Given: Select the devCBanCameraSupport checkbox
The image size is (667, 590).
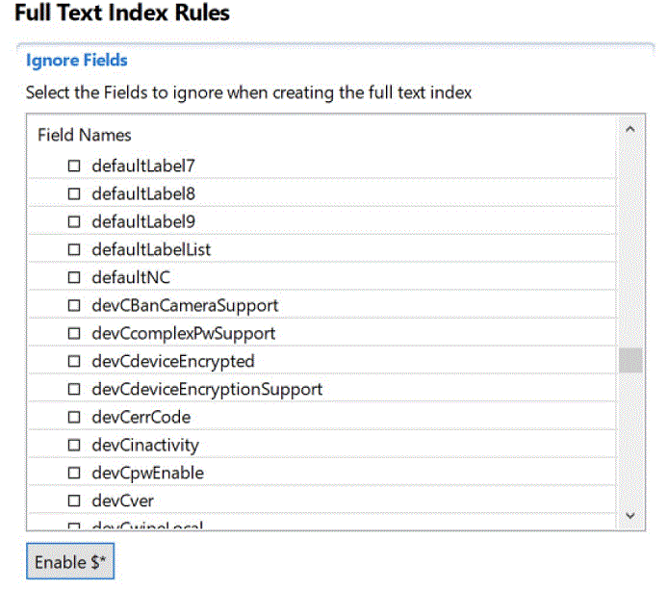Looking at the screenshot, I should [x=74, y=305].
